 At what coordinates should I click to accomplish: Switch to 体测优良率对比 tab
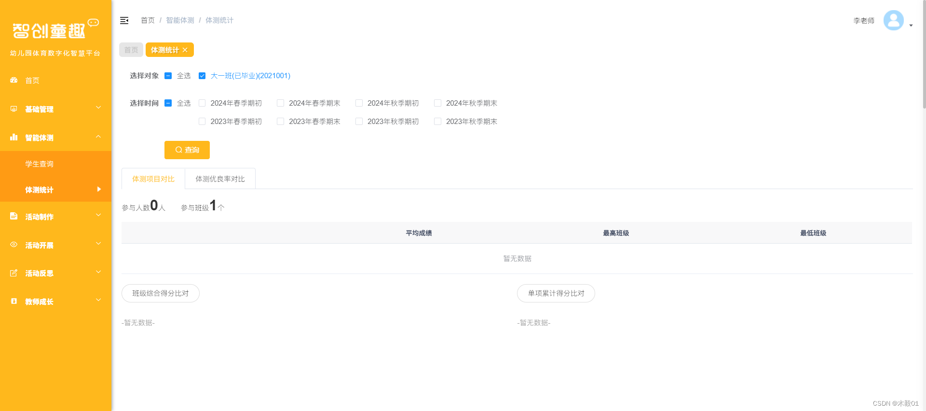(x=220, y=179)
